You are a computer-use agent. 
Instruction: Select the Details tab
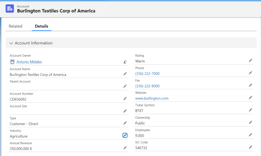(x=42, y=26)
